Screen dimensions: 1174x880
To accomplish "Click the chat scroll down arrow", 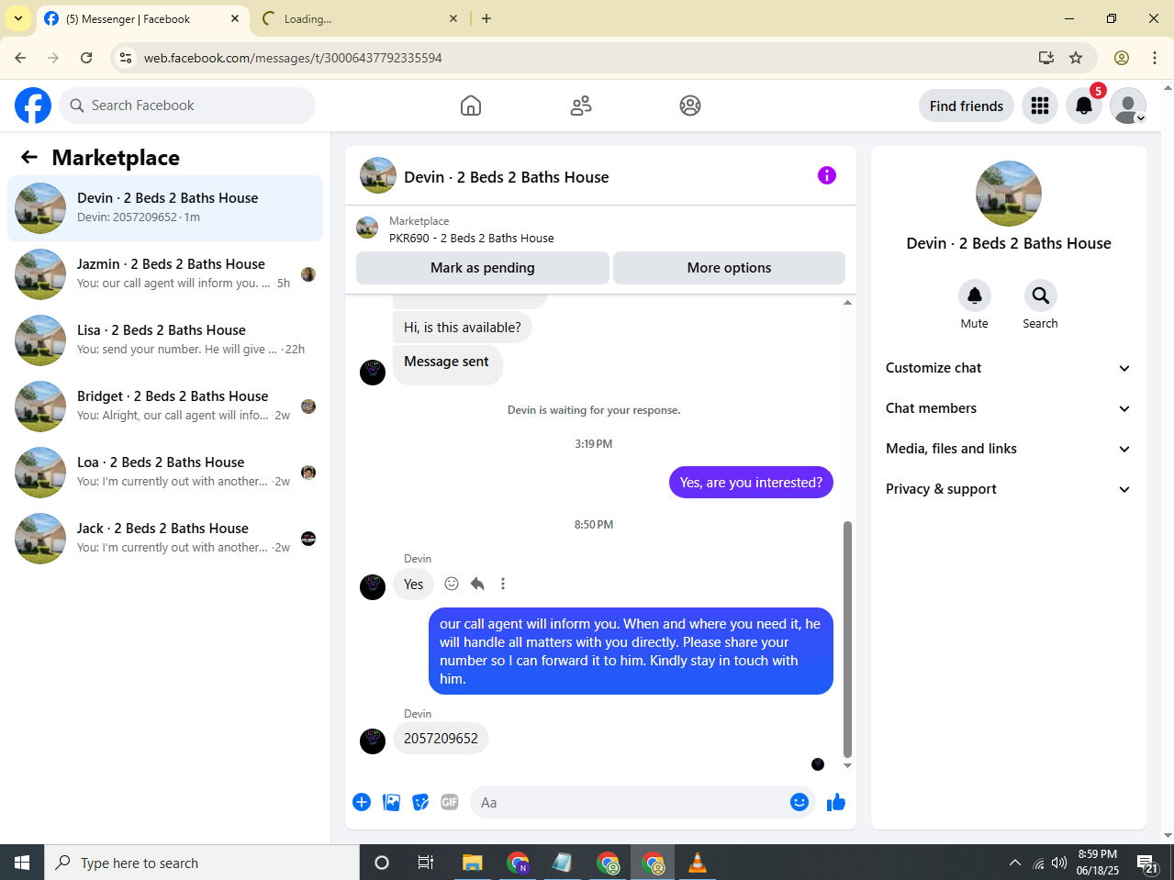I will [x=847, y=765].
